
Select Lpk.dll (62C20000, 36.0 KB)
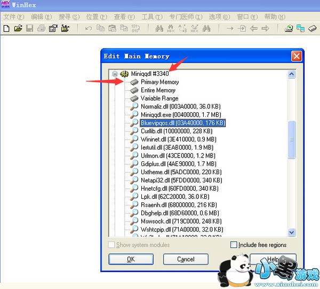175,197
